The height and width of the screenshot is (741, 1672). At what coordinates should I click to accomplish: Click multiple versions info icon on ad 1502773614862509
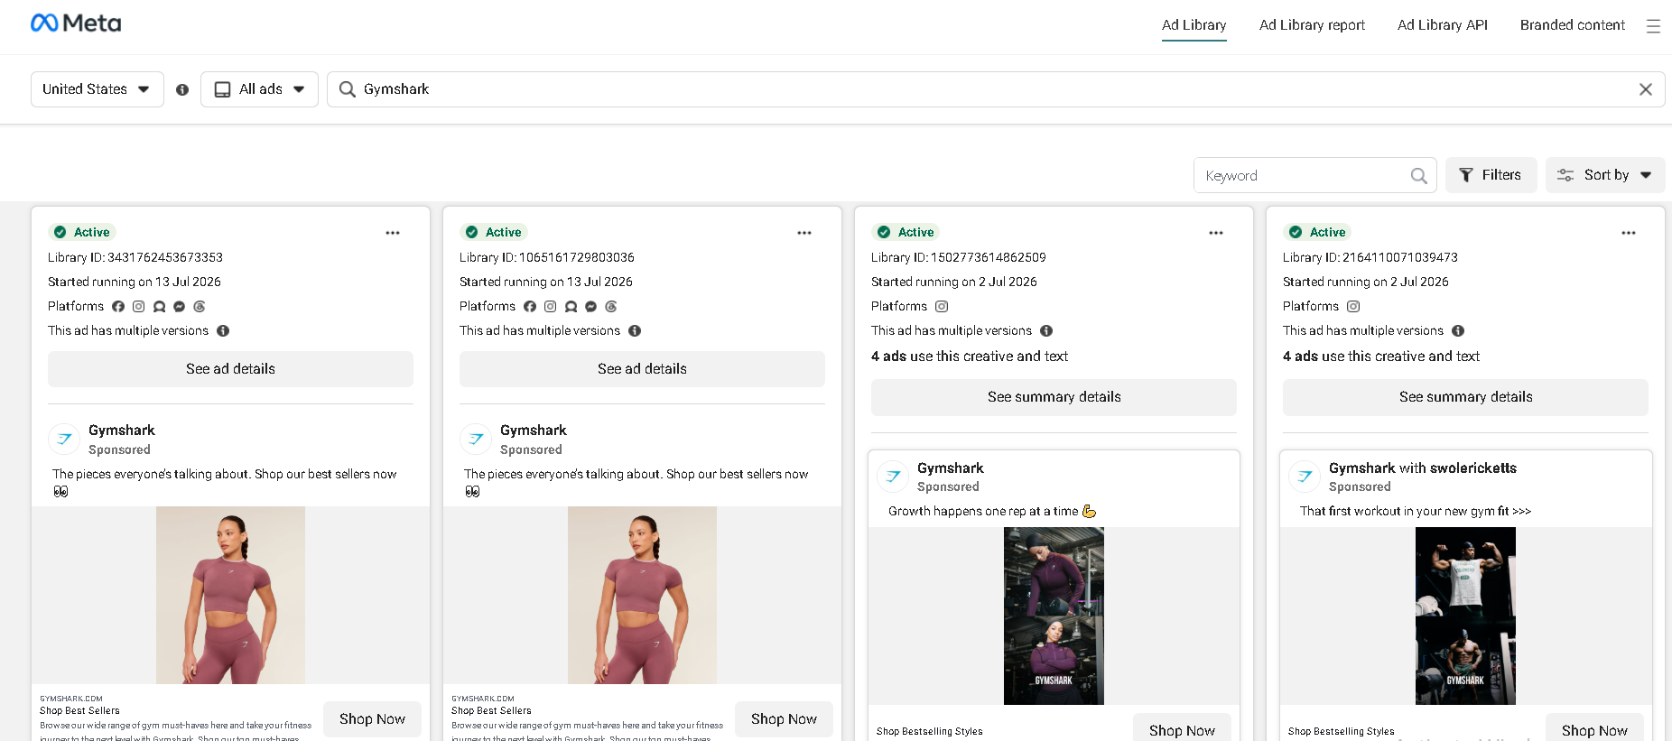tap(1046, 331)
